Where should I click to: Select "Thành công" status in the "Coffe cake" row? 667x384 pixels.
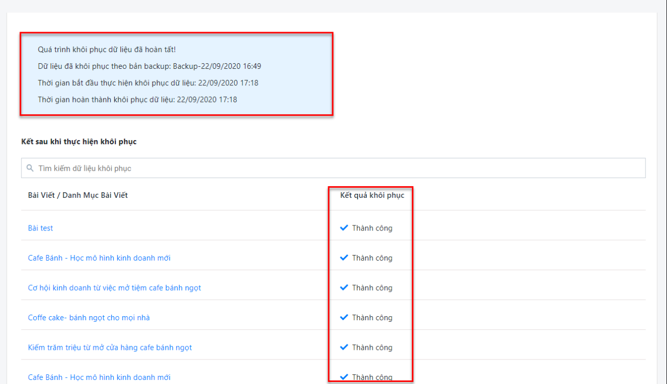pyautogui.click(x=372, y=318)
